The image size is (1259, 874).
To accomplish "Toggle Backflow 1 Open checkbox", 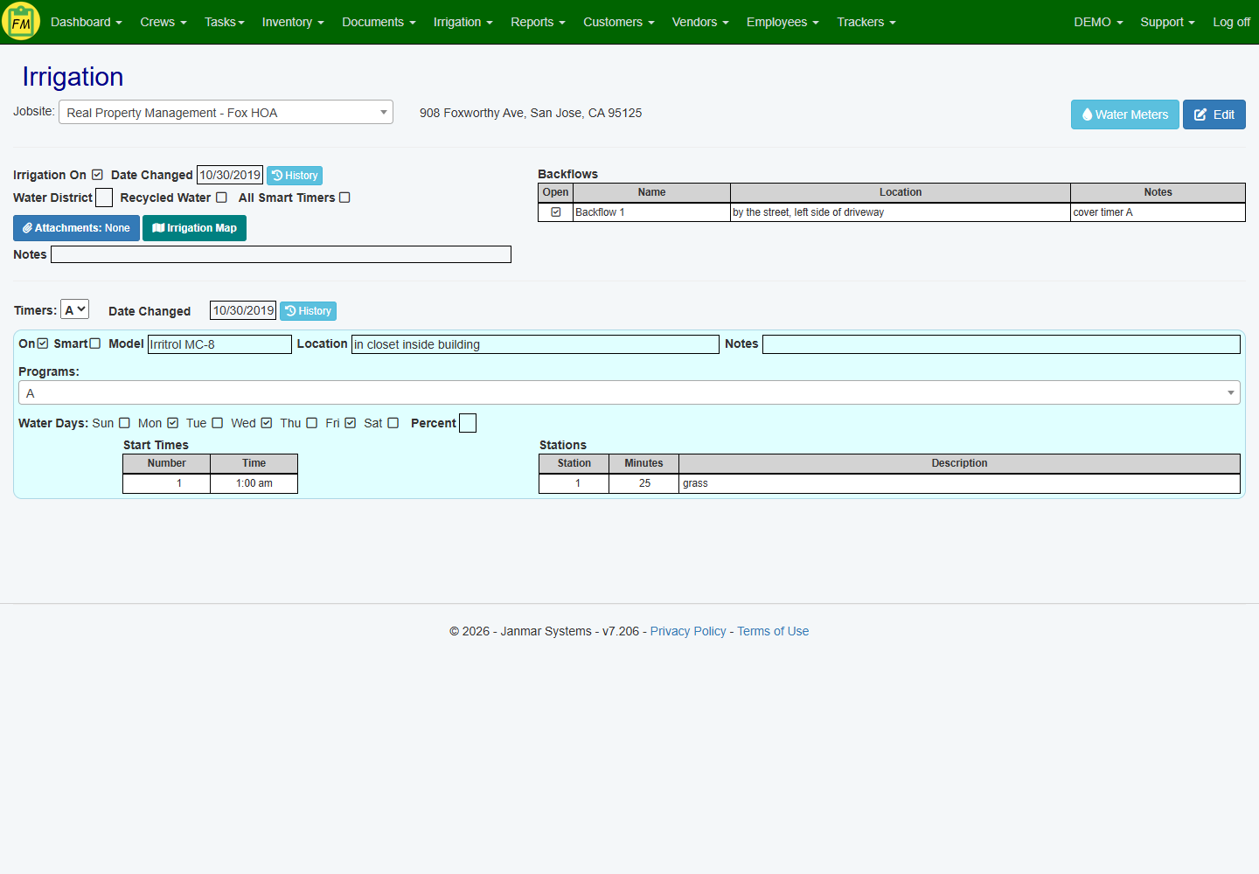I will (x=555, y=212).
